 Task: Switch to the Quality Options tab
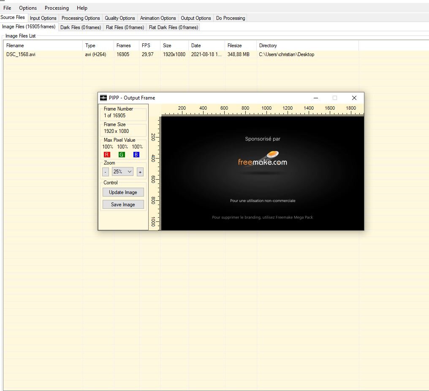[119, 18]
